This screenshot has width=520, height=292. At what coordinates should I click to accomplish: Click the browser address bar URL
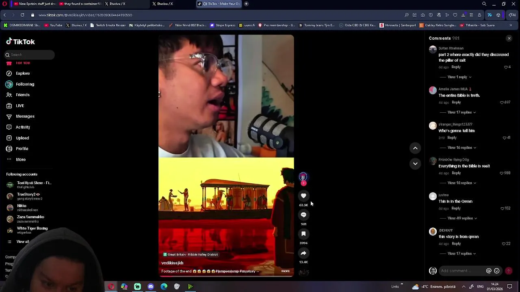pos(85,15)
